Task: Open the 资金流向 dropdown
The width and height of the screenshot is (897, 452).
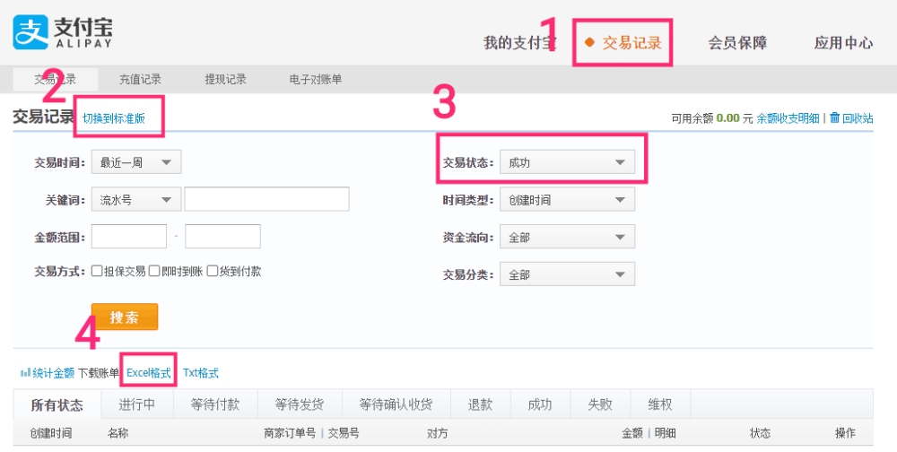Action: 567,238
